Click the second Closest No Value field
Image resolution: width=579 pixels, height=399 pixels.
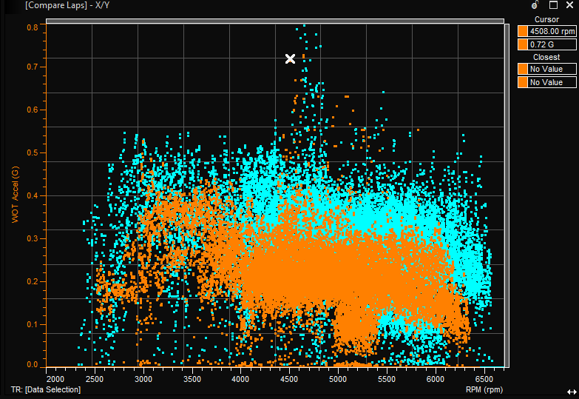pos(551,82)
